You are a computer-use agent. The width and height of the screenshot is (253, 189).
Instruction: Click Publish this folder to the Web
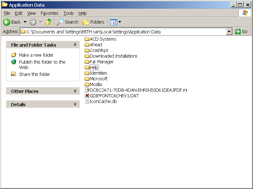pyautogui.click(x=42, y=65)
